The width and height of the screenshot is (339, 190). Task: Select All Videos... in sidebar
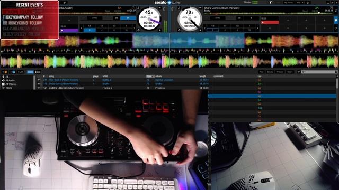coord(10,84)
